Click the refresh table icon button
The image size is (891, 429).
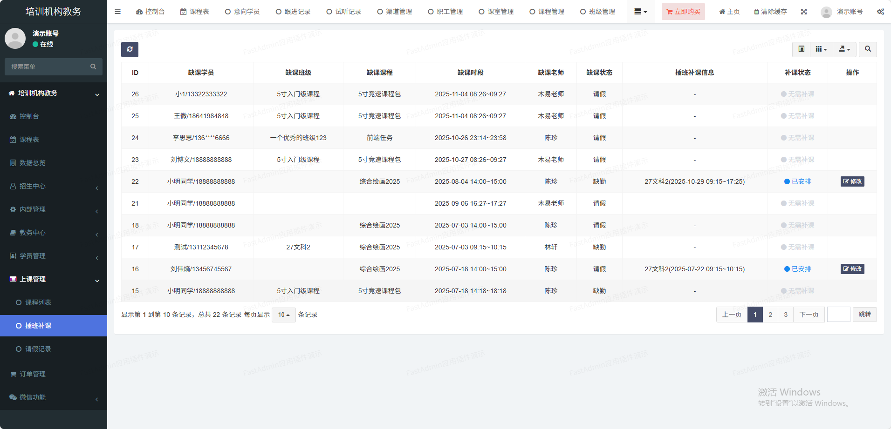click(130, 49)
